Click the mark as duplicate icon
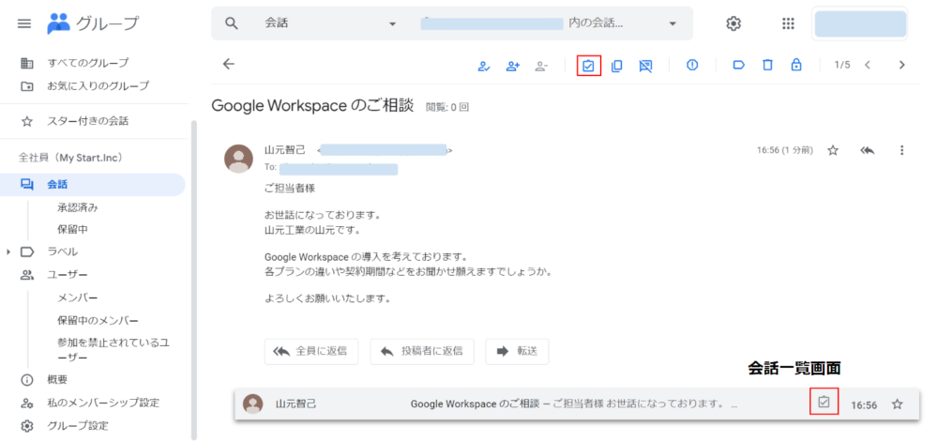This screenshot has height=442, width=938. 617,66
